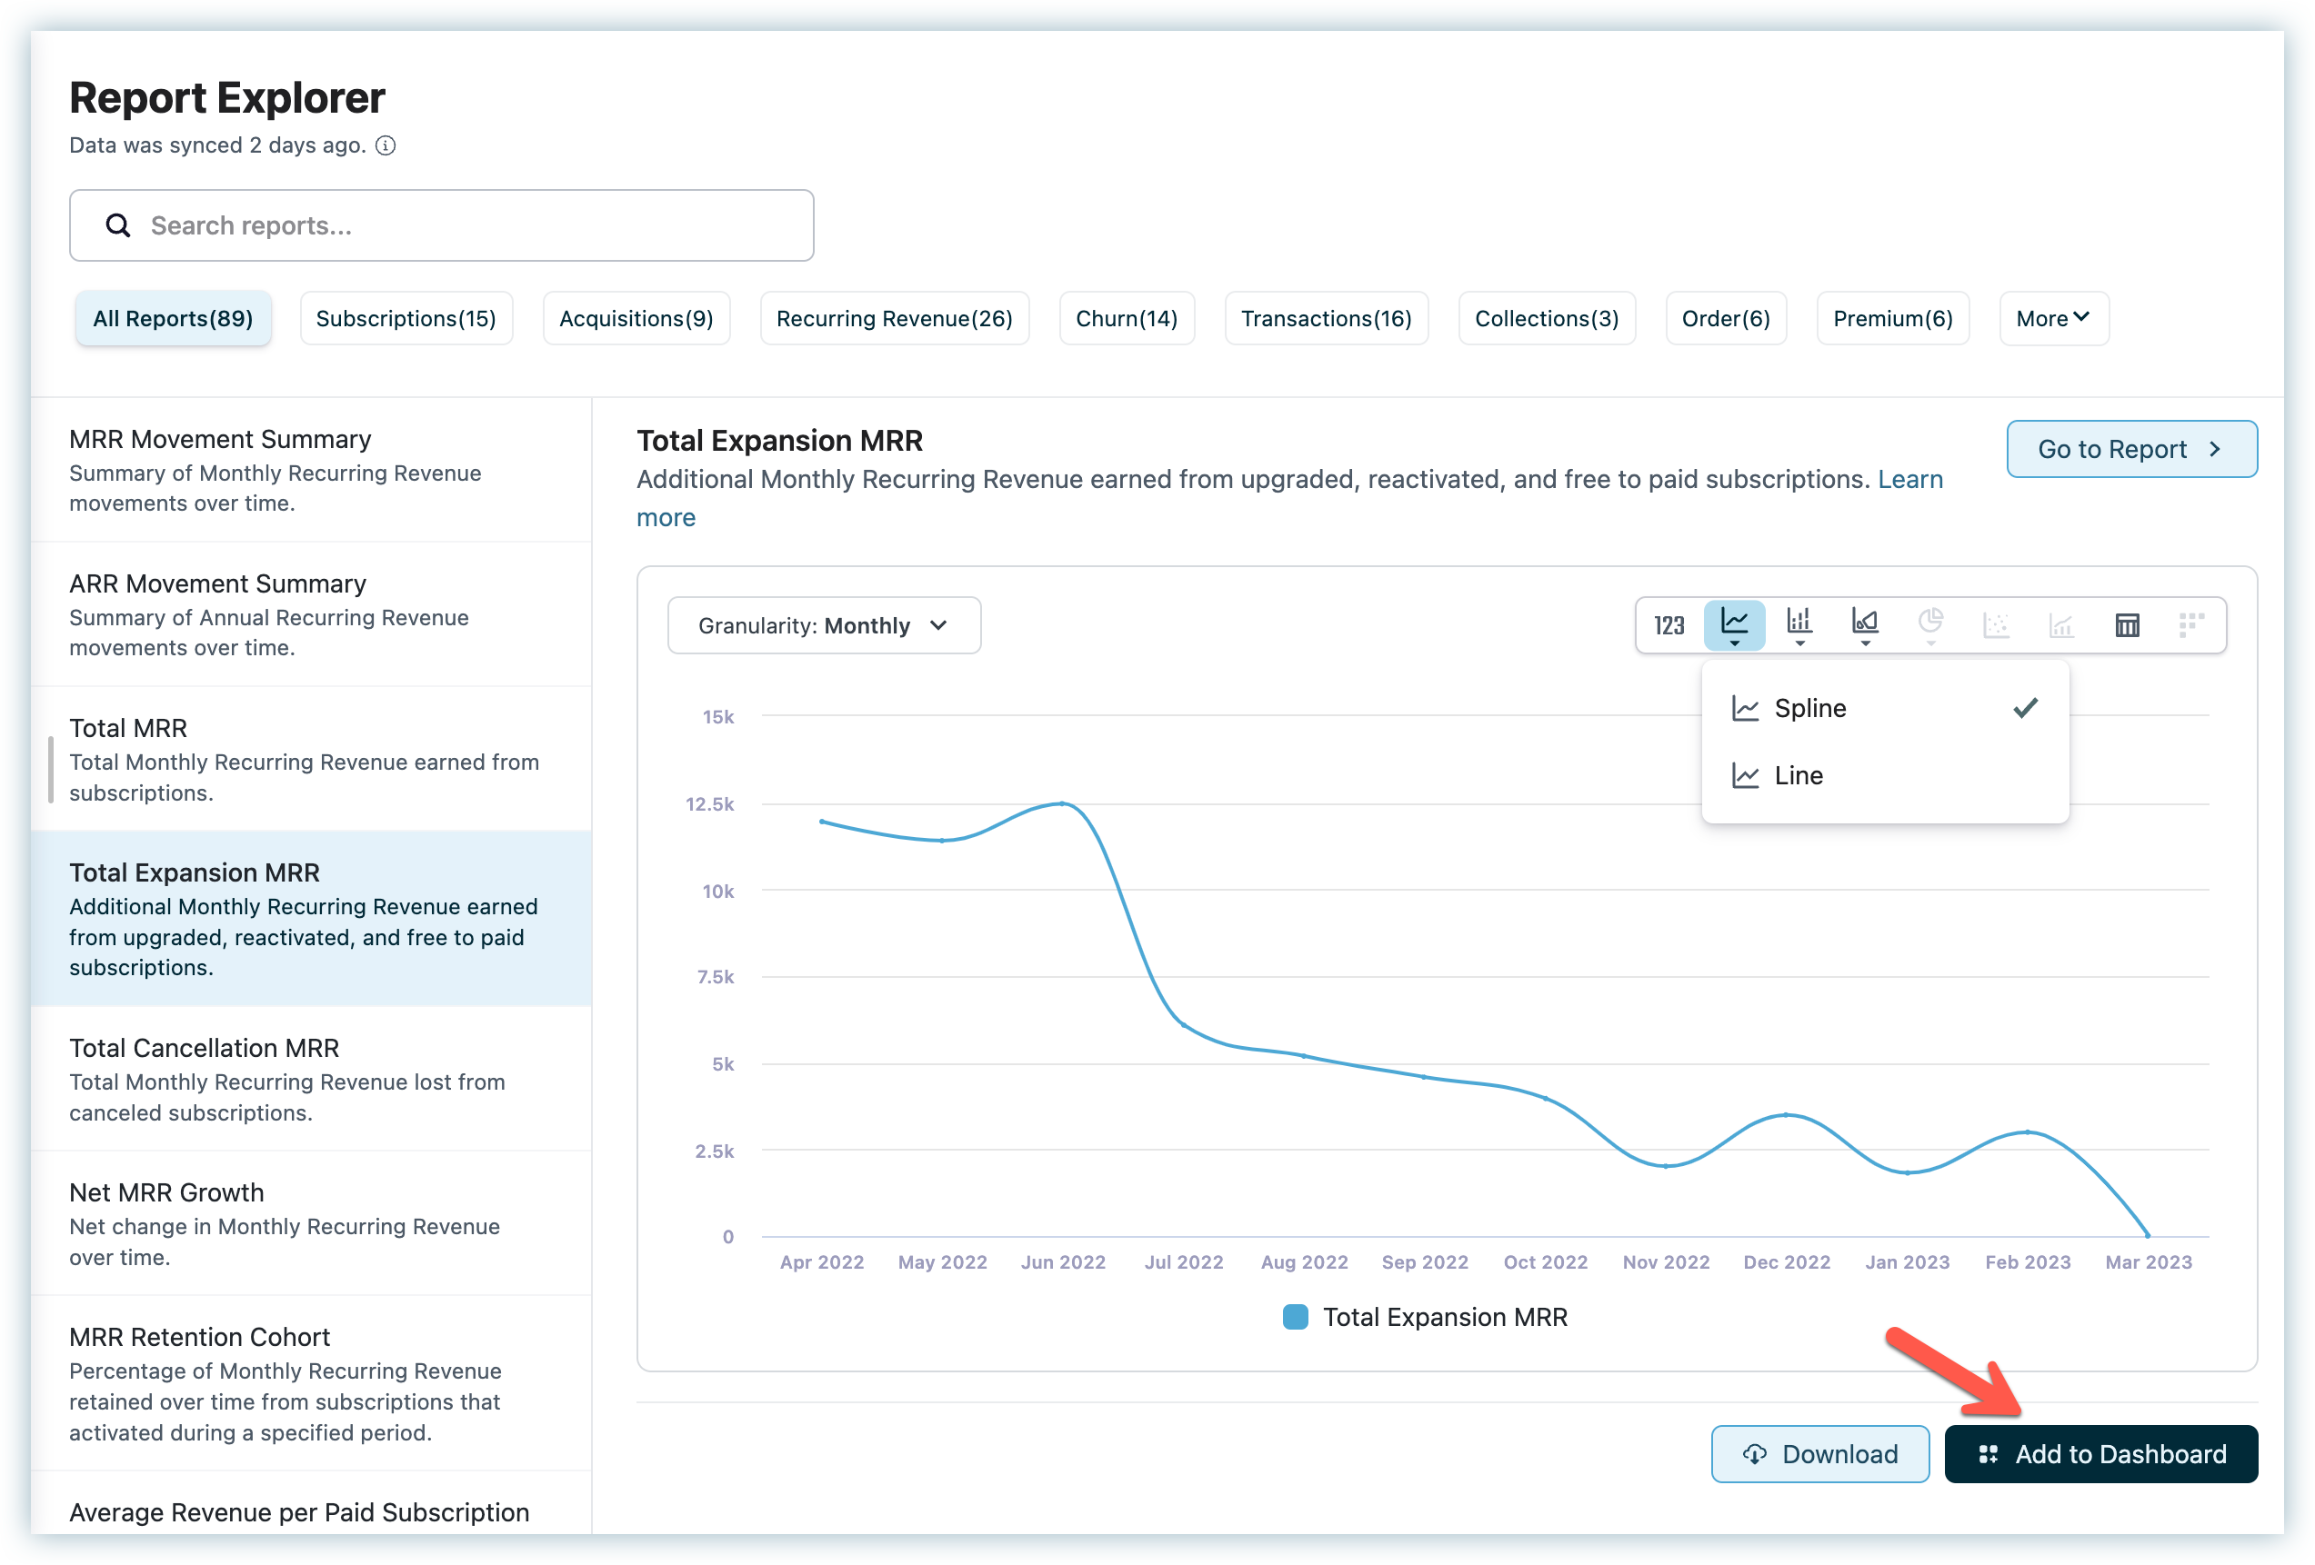Click the data sync info icon
This screenshot has height=1565, width=2315.
coord(386,145)
